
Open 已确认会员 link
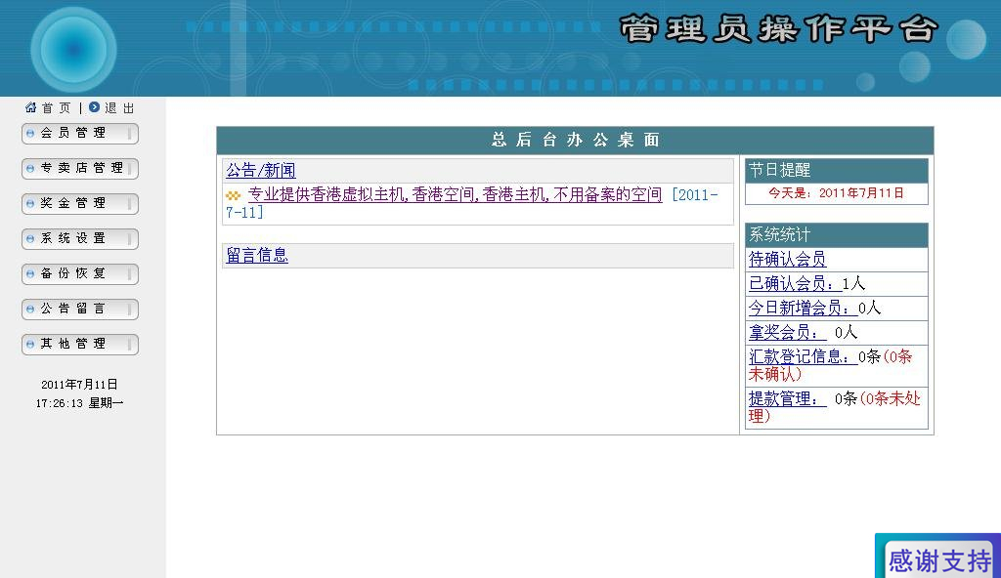coord(795,283)
